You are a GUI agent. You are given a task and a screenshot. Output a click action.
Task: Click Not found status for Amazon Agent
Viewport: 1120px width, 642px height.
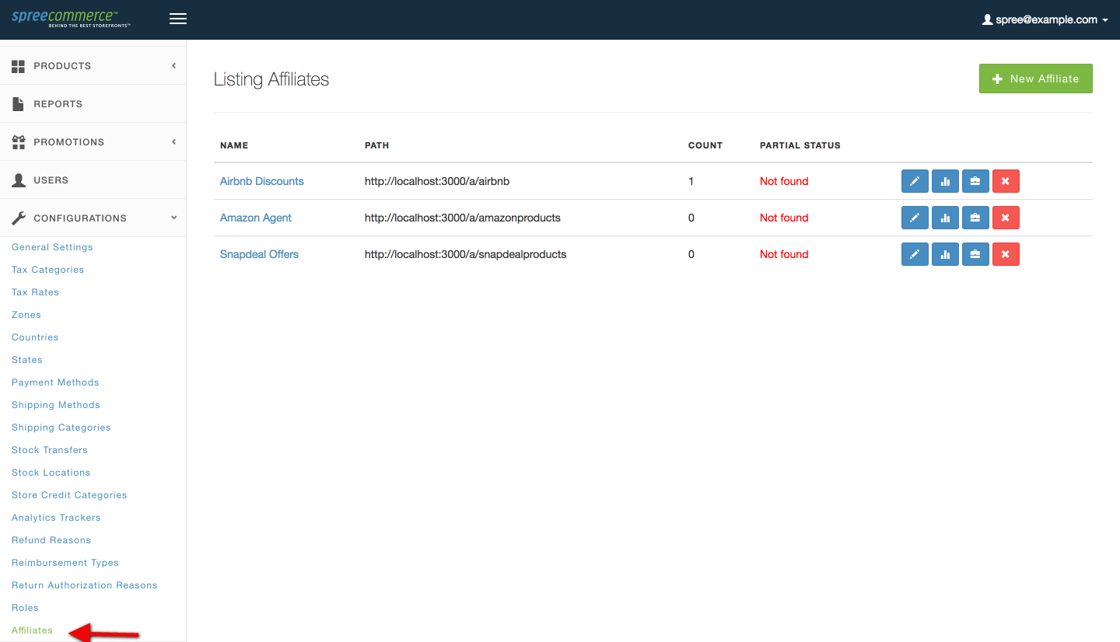(x=784, y=218)
